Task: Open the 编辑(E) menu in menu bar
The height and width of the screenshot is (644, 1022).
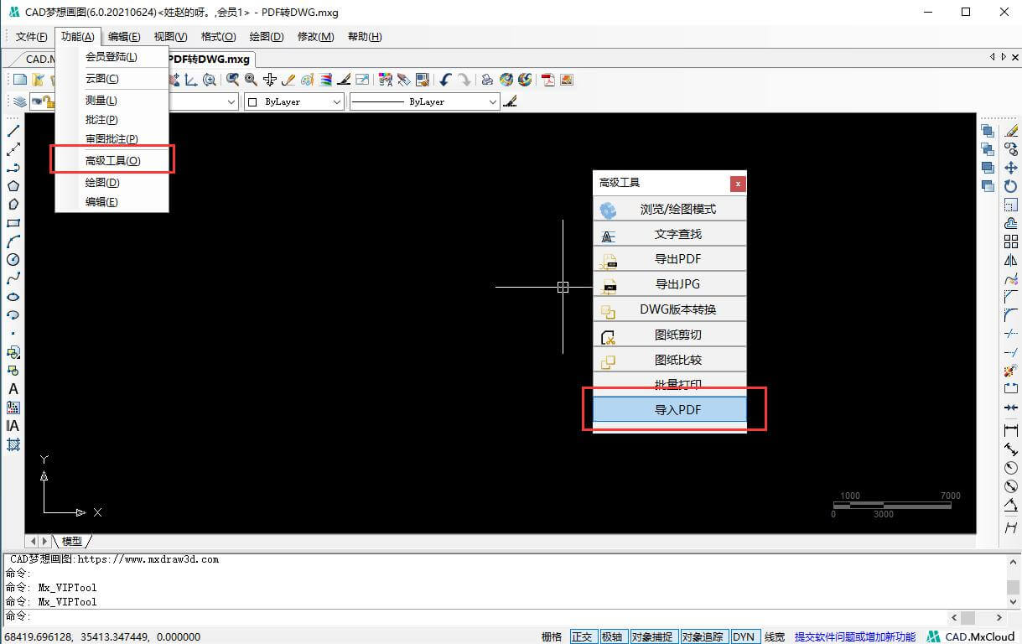Action: pos(124,37)
